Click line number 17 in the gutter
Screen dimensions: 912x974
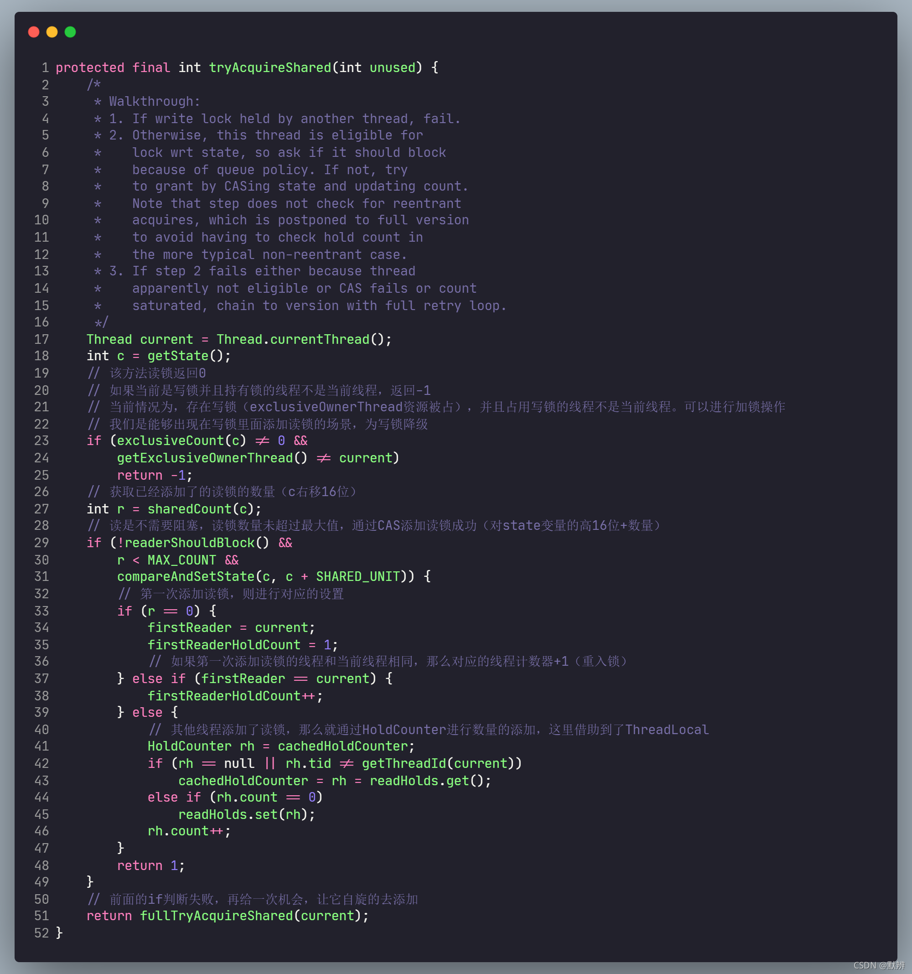[x=41, y=339]
